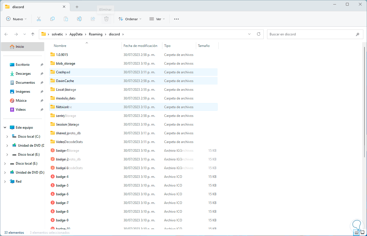Open the Ordenar sort dropdown
Viewport: 367px width, 236px height.
[130, 19]
